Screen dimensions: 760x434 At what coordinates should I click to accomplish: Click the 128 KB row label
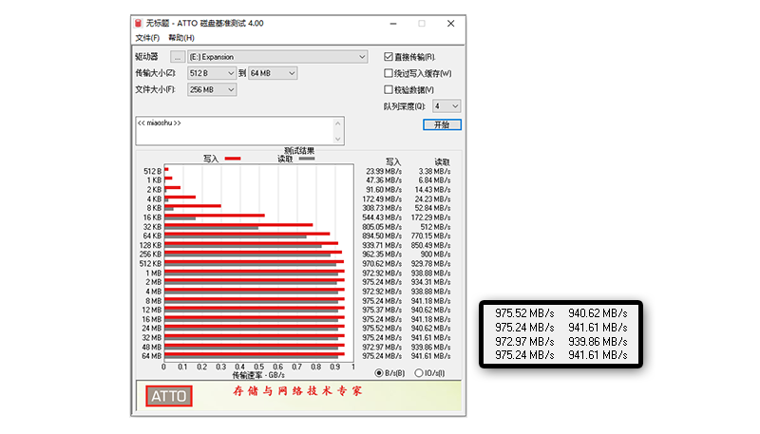(150, 245)
